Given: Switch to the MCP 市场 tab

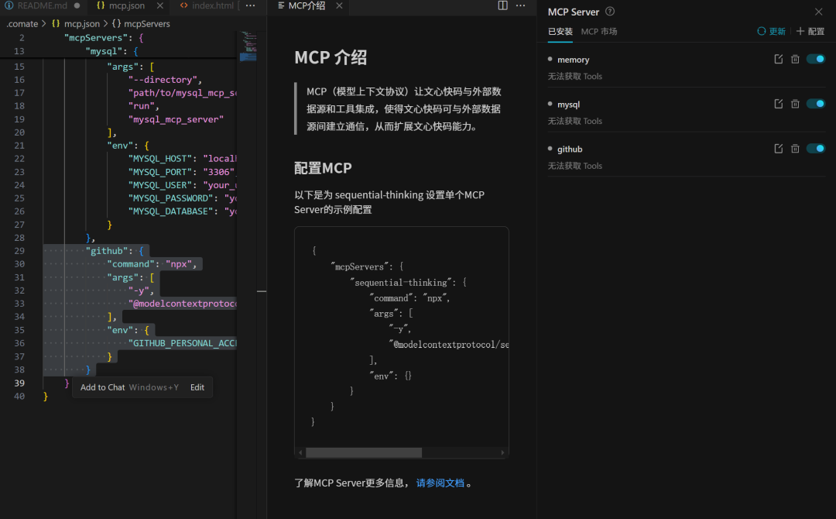Looking at the screenshot, I should pyautogui.click(x=598, y=32).
